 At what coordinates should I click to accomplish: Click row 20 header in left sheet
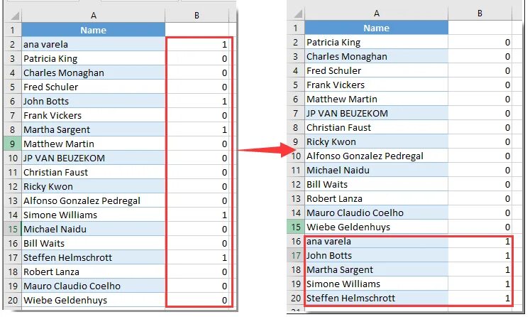(13, 300)
